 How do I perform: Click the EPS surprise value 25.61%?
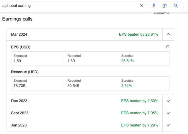128,61
